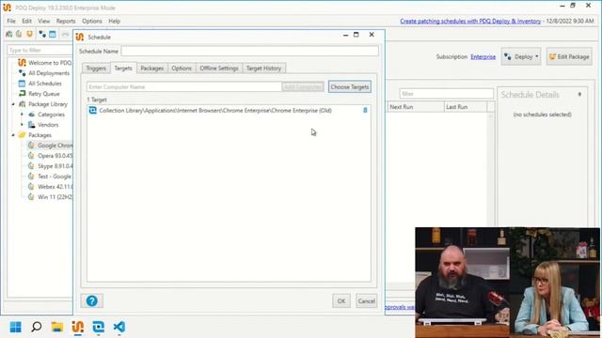Collapse the Package Library tree node
602x338 pixels.
13,104
